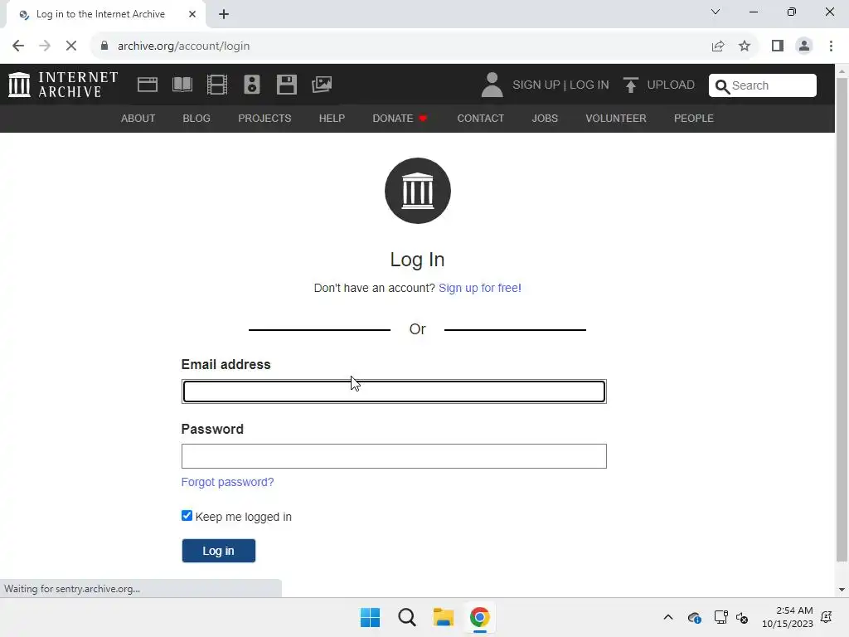
Task: Expand the tab search chevron
Action: 716,12
